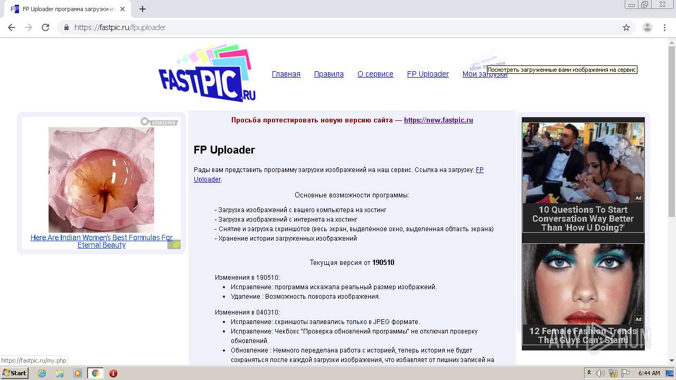The width and height of the screenshot is (676, 380).
Task: Click text 'Изменения в 040310:'
Action: pos(247,312)
